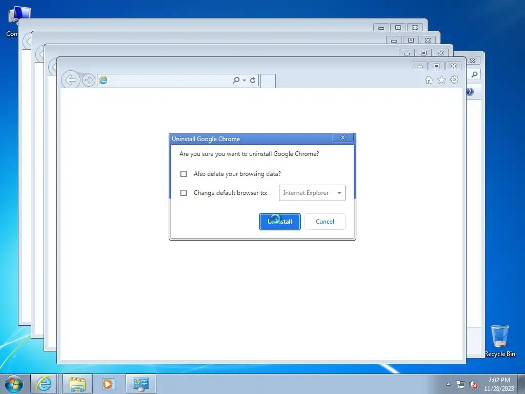Click the IE page icon in address bar
The height and width of the screenshot is (394, 525).
(x=103, y=80)
